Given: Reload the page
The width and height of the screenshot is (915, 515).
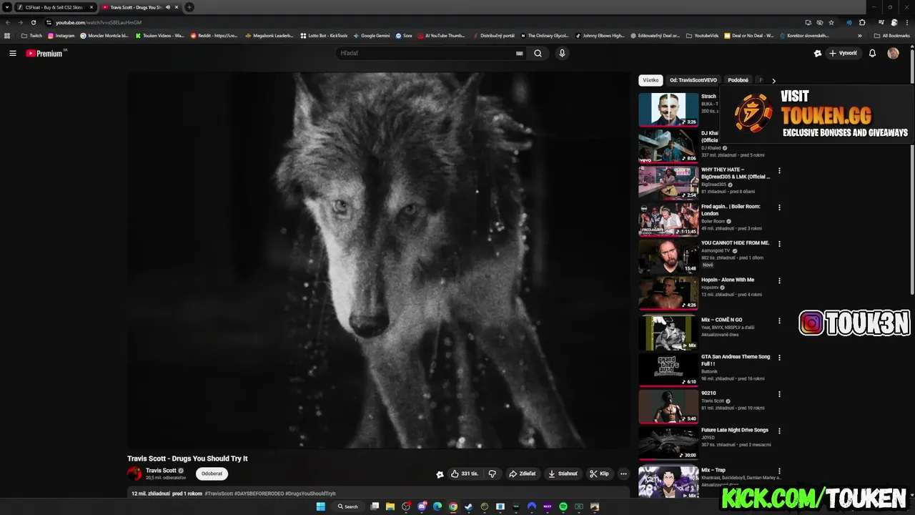Looking at the screenshot, I should [x=33, y=22].
